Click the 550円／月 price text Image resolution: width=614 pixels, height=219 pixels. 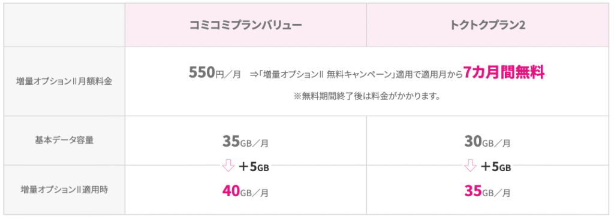(x=215, y=72)
